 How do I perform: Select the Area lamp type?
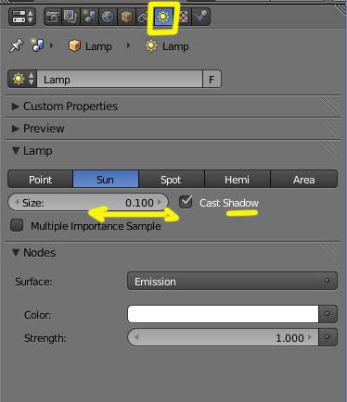click(303, 179)
